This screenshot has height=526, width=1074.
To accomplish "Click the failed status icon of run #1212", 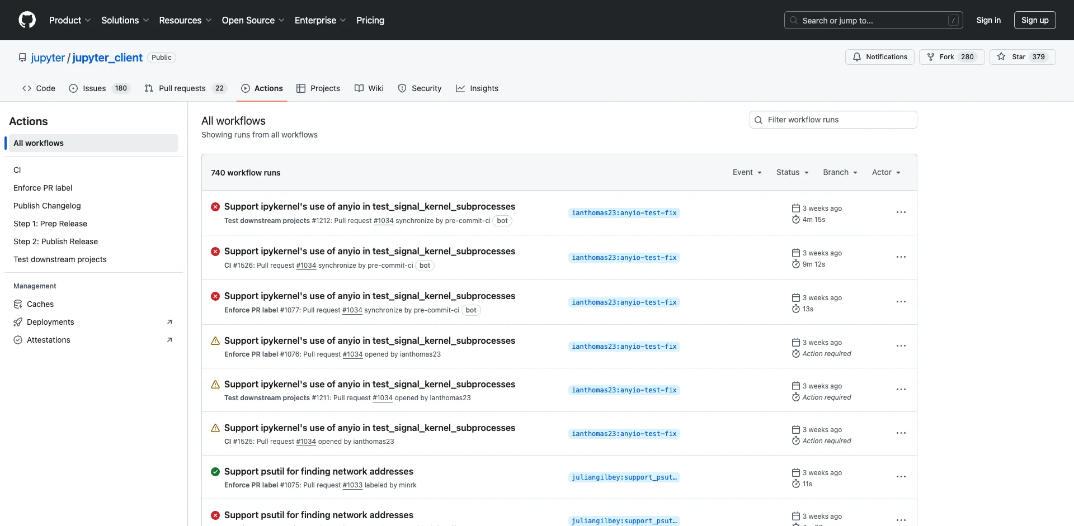I will [215, 207].
